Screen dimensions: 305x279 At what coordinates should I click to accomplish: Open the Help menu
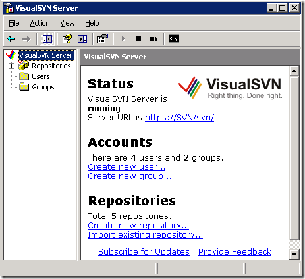92,23
